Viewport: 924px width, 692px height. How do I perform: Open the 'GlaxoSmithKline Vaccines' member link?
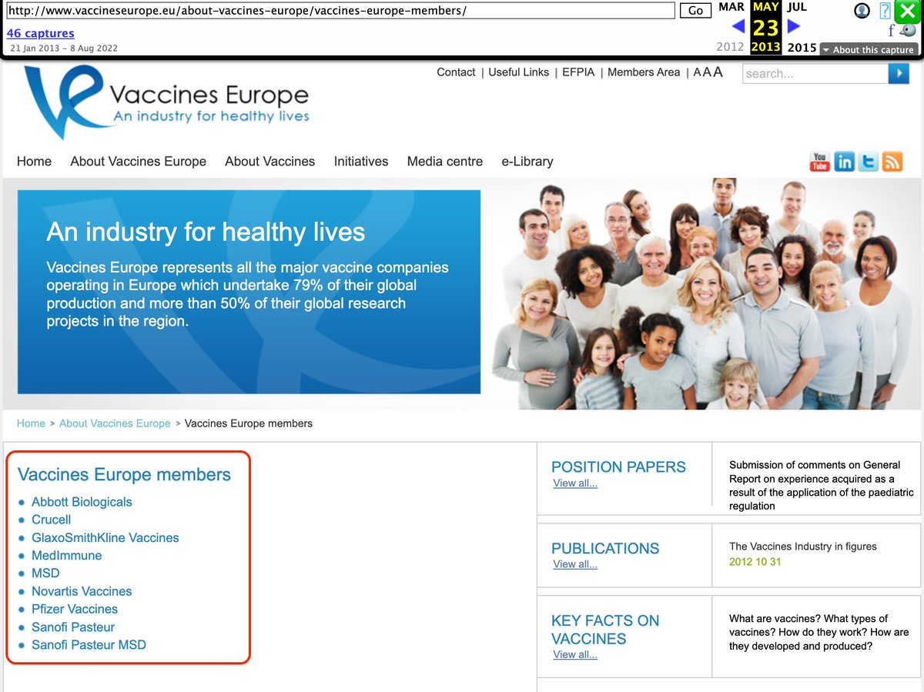click(x=105, y=537)
